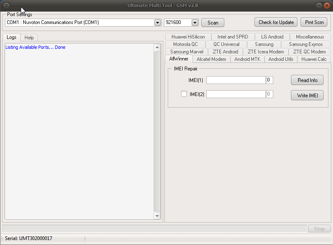The width and height of the screenshot is (333, 245).
Task: Select the AllWinner tab
Action: pos(179,59)
